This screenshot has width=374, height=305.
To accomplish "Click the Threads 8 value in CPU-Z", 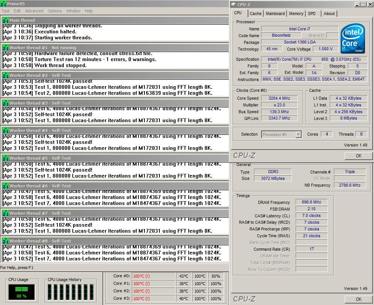I will click(x=361, y=134).
